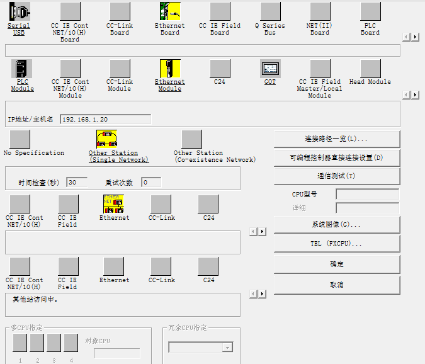This screenshot has width=425, height=364.
Task: Select multi-CPU number 1 button
Action: 20,343
